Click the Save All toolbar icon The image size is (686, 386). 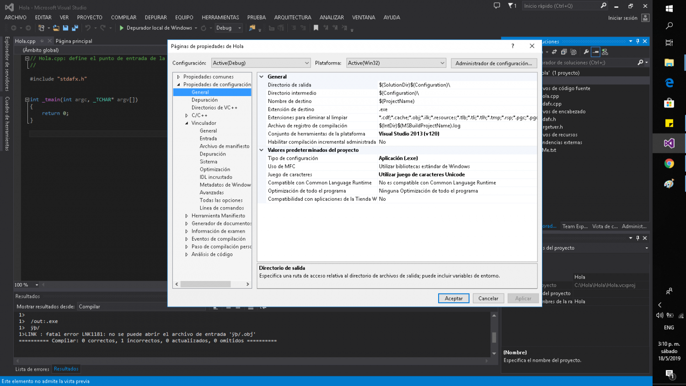pos(75,28)
